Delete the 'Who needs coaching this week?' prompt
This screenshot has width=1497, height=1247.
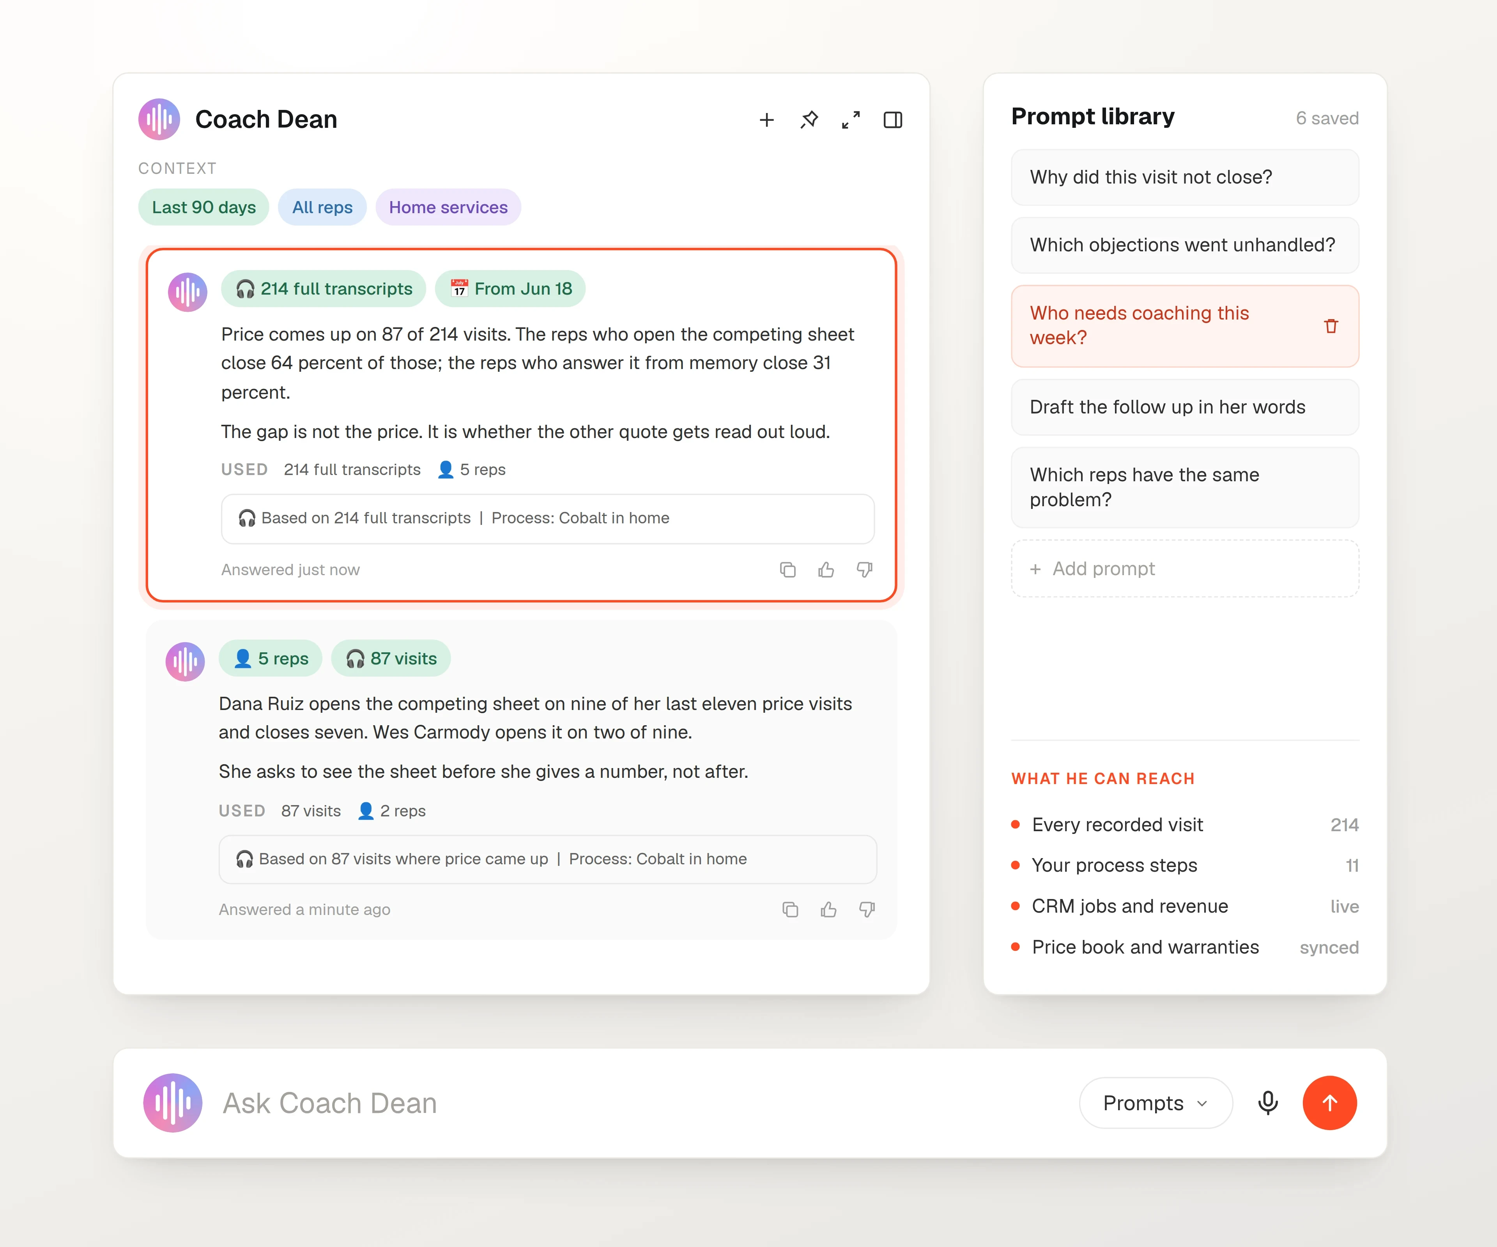(x=1331, y=326)
